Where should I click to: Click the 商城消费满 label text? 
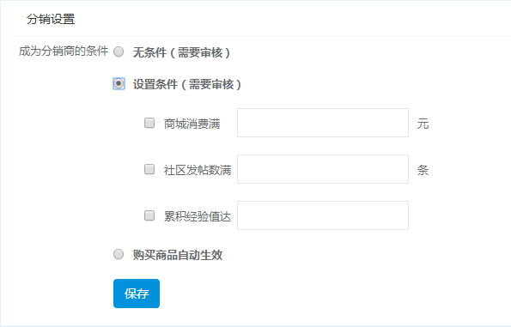pyautogui.click(x=192, y=124)
